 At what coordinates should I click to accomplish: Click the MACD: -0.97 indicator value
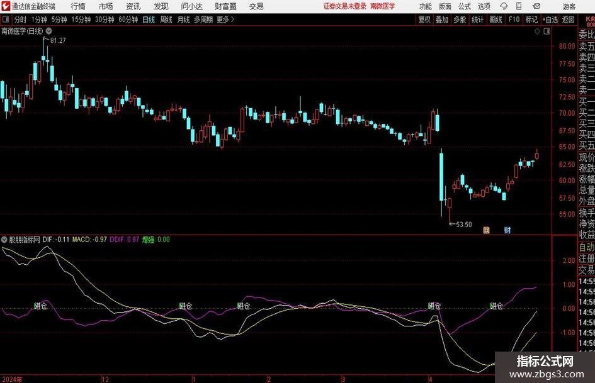click(89, 240)
